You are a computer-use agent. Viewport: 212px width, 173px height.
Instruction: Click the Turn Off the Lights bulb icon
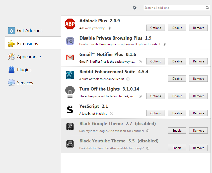click(x=70, y=92)
